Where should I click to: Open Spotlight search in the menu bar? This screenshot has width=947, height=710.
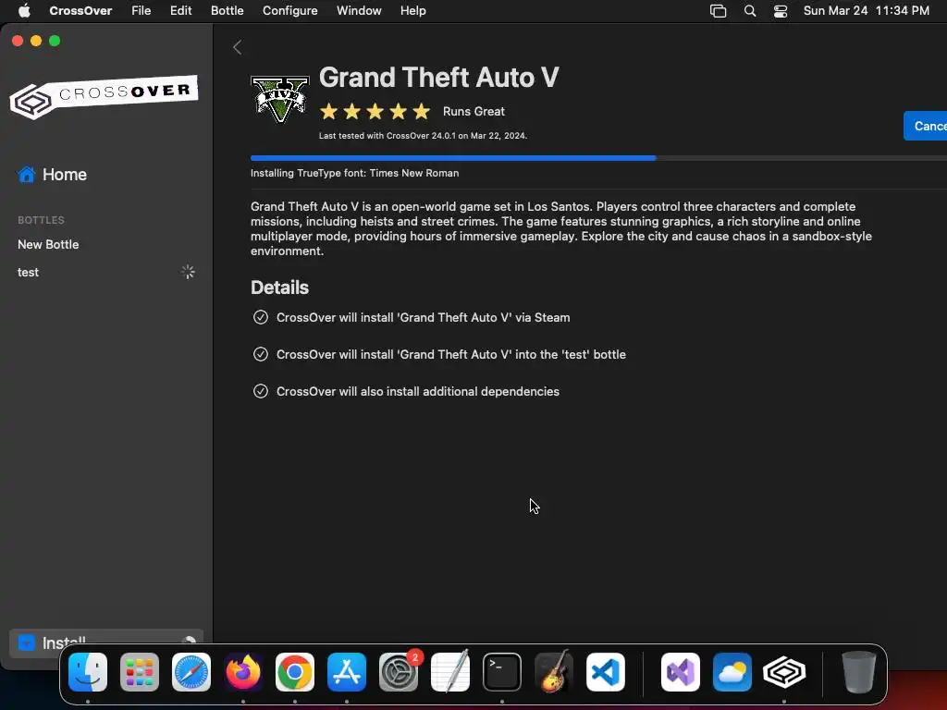pos(749,11)
